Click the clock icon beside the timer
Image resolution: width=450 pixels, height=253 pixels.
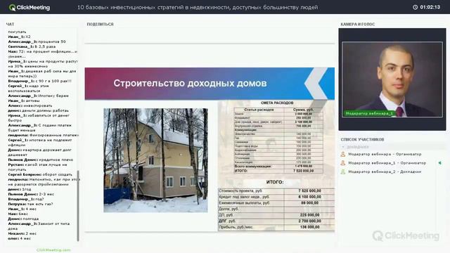415,7
